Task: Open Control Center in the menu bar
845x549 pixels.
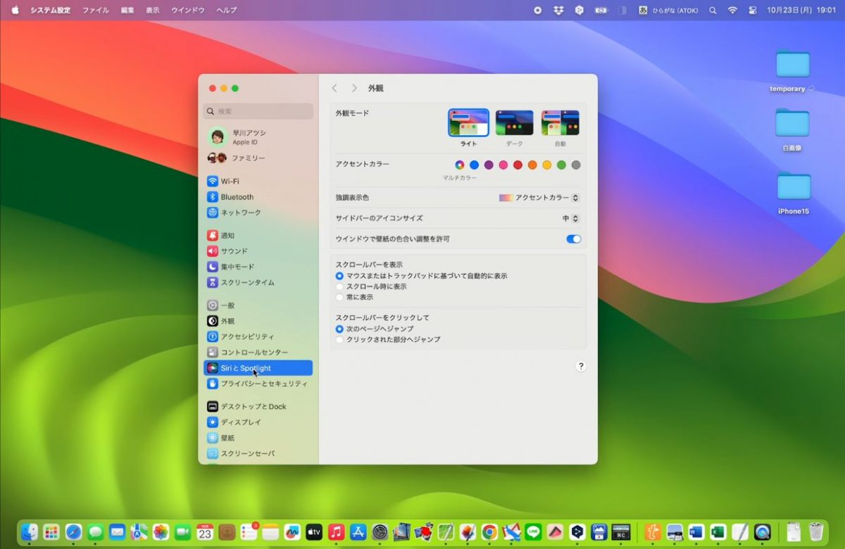Action: (752, 11)
